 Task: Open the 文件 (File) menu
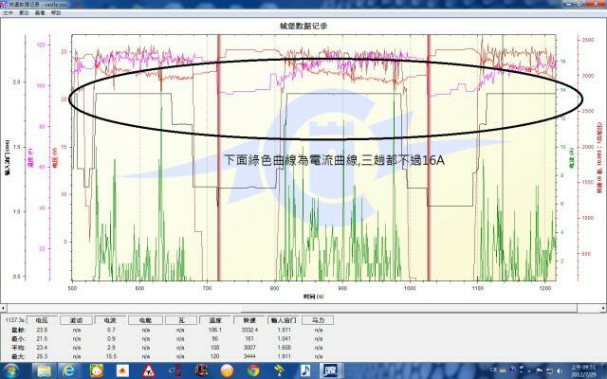(9, 14)
